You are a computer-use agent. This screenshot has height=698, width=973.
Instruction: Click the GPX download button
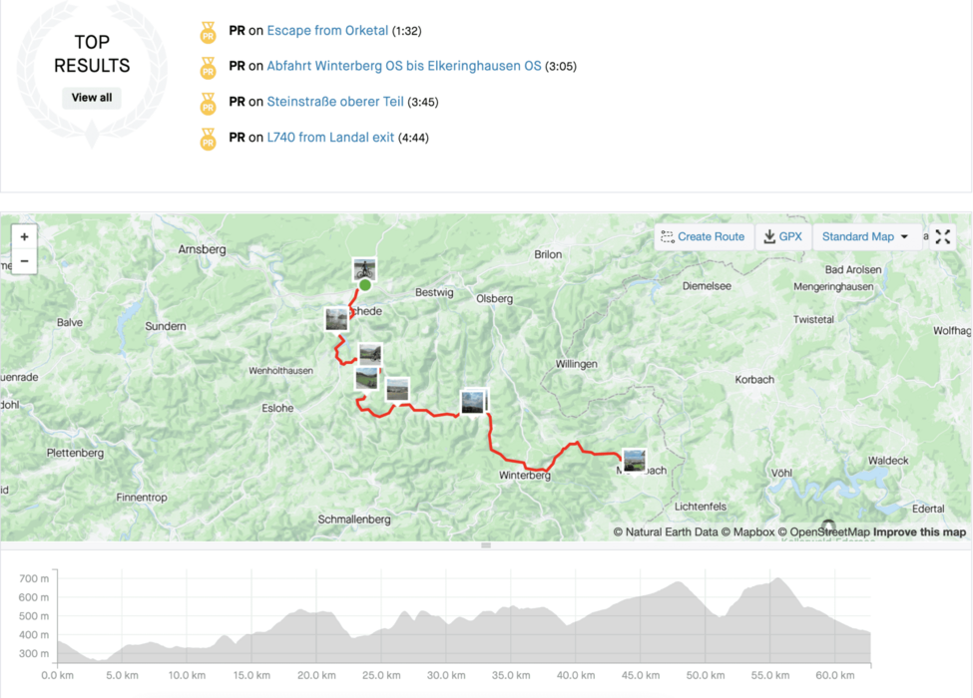pos(782,236)
